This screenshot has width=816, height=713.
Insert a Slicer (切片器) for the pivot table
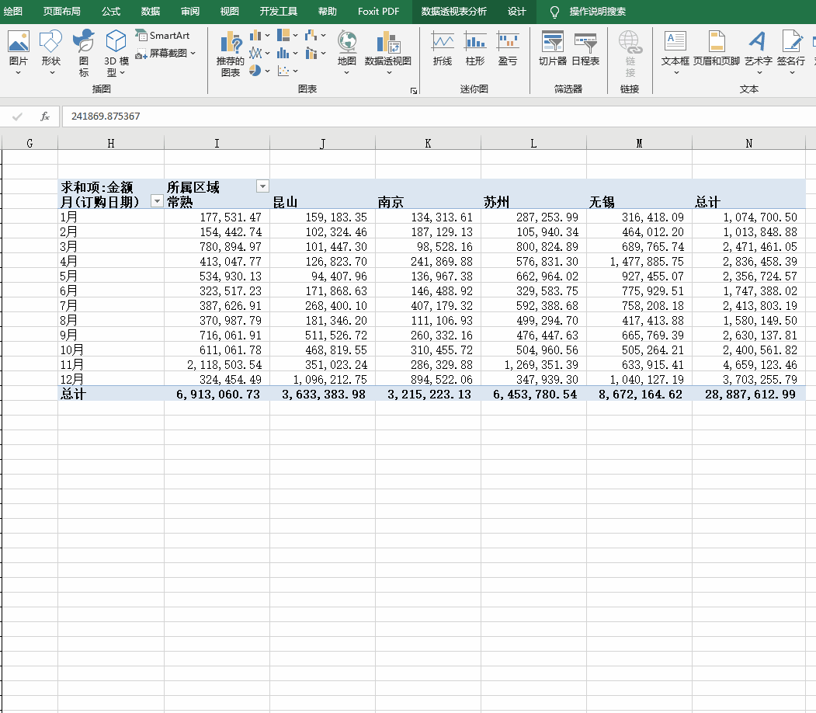pyautogui.click(x=552, y=48)
